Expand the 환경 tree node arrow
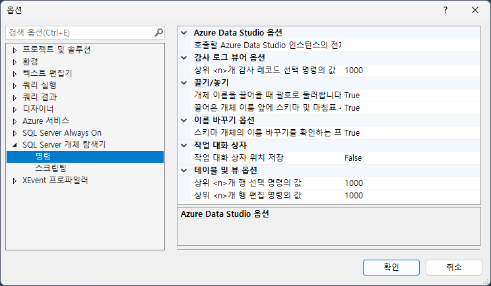 [15, 62]
